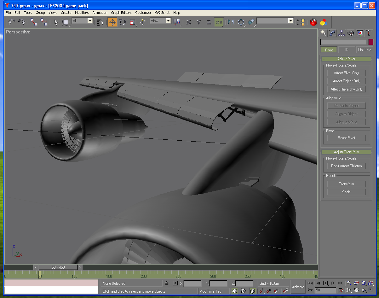Switch to the Link Info tab
Screen dimensions: 379x298
[365, 50]
